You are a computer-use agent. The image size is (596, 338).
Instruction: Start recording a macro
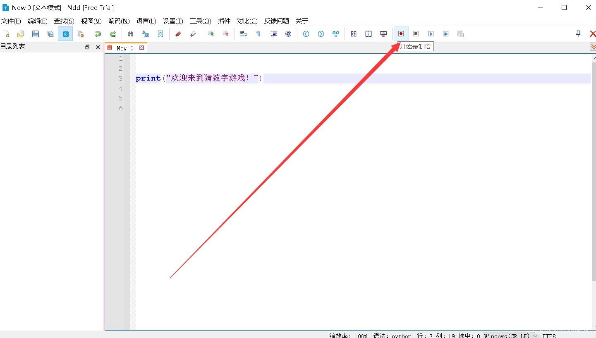(401, 34)
